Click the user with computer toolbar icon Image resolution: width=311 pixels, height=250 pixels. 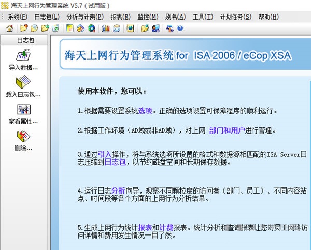point(155,28)
